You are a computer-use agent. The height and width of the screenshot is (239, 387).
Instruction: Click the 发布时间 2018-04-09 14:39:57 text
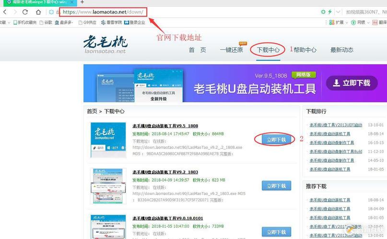[161, 180]
